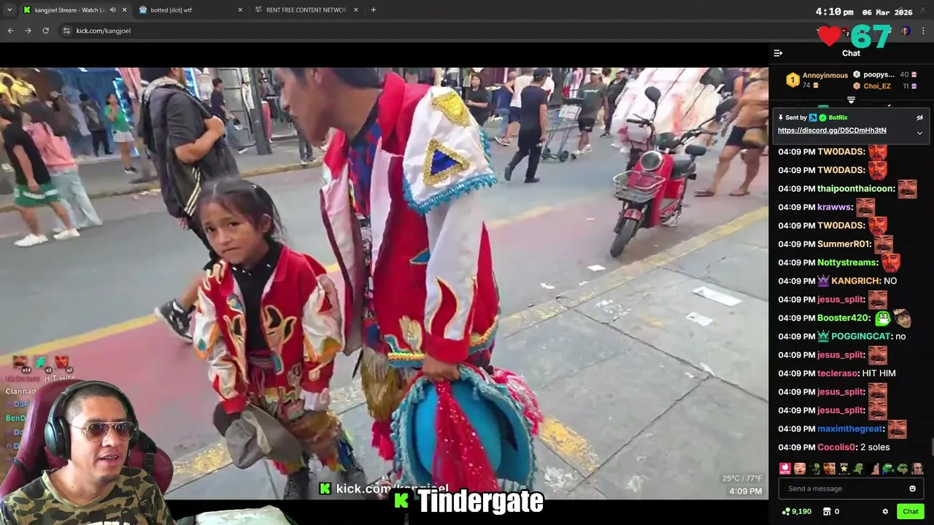The width and height of the screenshot is (934, 525).
Task: View site information icon in address bar
Action: [x=66, y=31]
